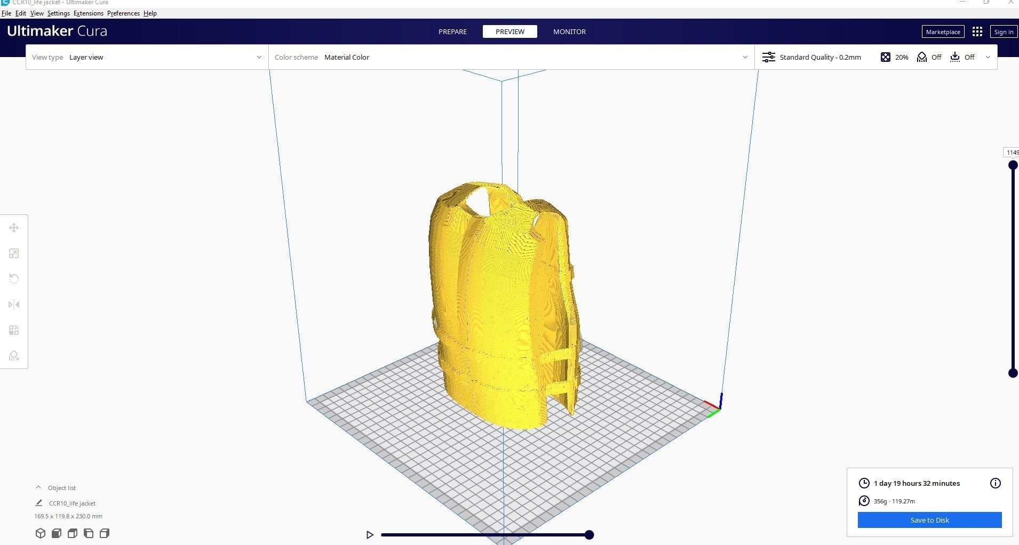This screenshot has width=1019, height=545.
Task: Click the pencil icon beside CCR10_life jacket
Action: (x=39, y=503)
